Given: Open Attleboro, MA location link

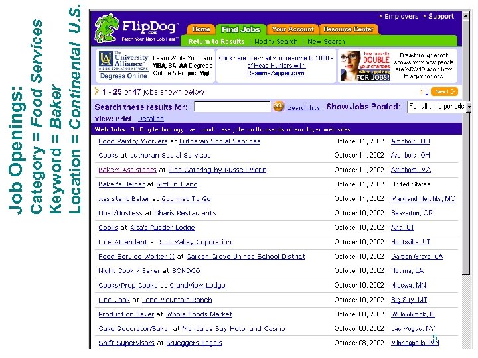Looking at the screenshot, I should (x=411, y=170).
